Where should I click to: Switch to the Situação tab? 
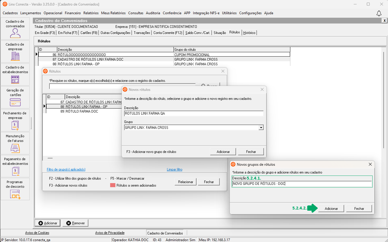click(x=220, y=33)
